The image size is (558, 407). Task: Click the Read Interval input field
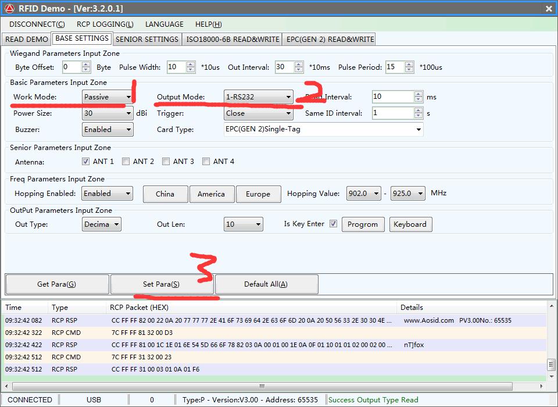tap(393, 97)
